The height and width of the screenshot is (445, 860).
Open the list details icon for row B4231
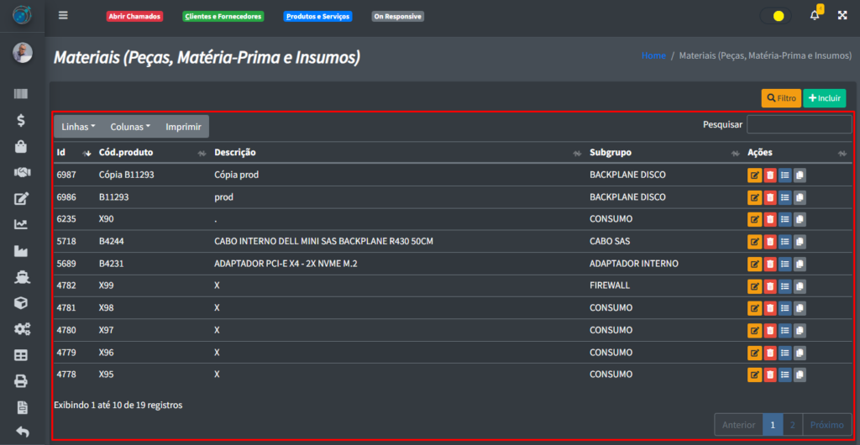coord(785,264)
